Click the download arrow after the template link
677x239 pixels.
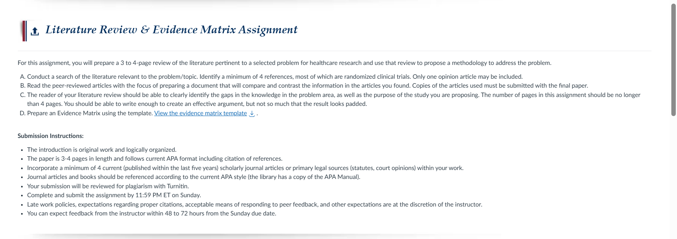[252, 114]
